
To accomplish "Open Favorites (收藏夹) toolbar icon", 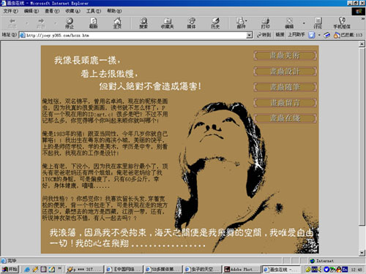I will coord(168,23).
